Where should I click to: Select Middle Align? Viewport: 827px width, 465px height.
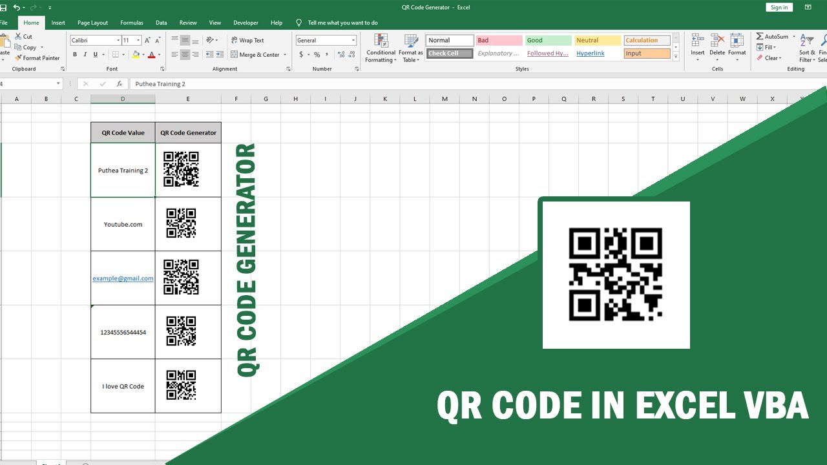185,40
